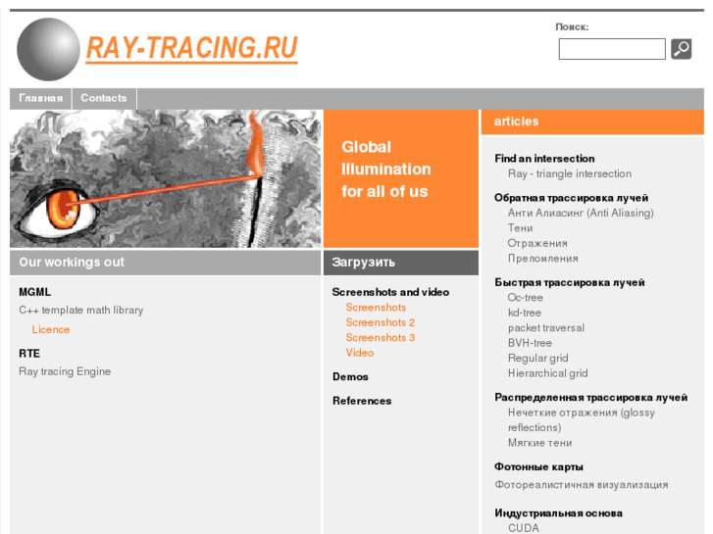Click the eye and flame banner image
The height and width of the screenshot is (534, 713).
tap(166, 178)
